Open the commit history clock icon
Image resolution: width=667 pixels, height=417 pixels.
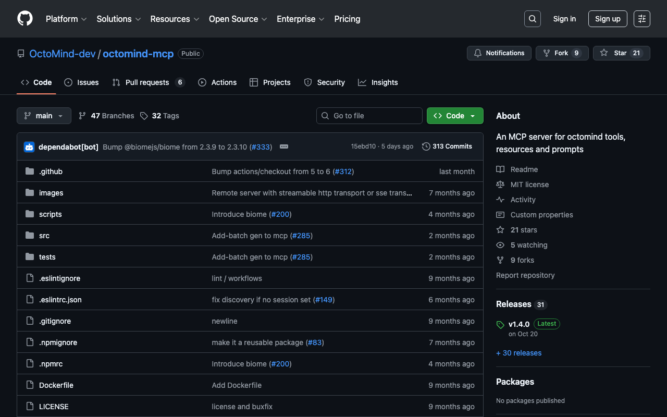tap(426, 146)
